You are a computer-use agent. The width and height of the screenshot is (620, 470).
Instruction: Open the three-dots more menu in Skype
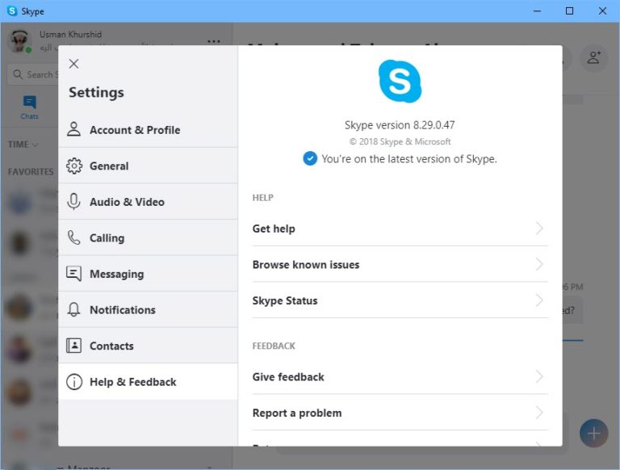(x=214, y=41)
